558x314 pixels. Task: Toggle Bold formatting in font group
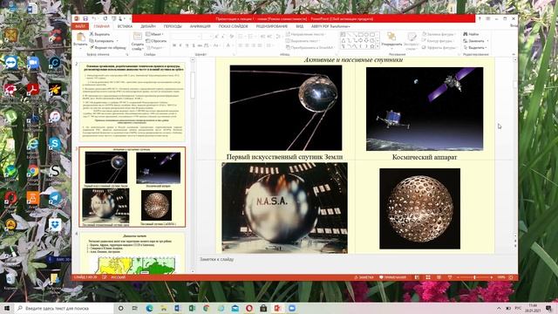[x=174, y=45]
